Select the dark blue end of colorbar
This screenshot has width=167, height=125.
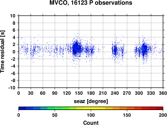[22, 108]
